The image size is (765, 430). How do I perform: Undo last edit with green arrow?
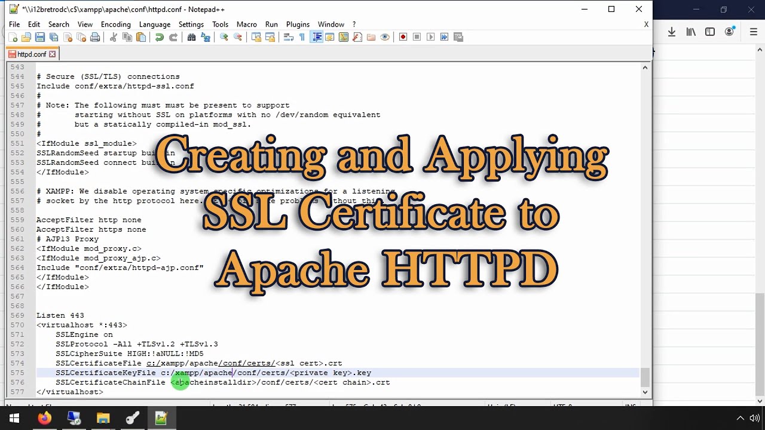pyautogui.click(x=159, y=37)
